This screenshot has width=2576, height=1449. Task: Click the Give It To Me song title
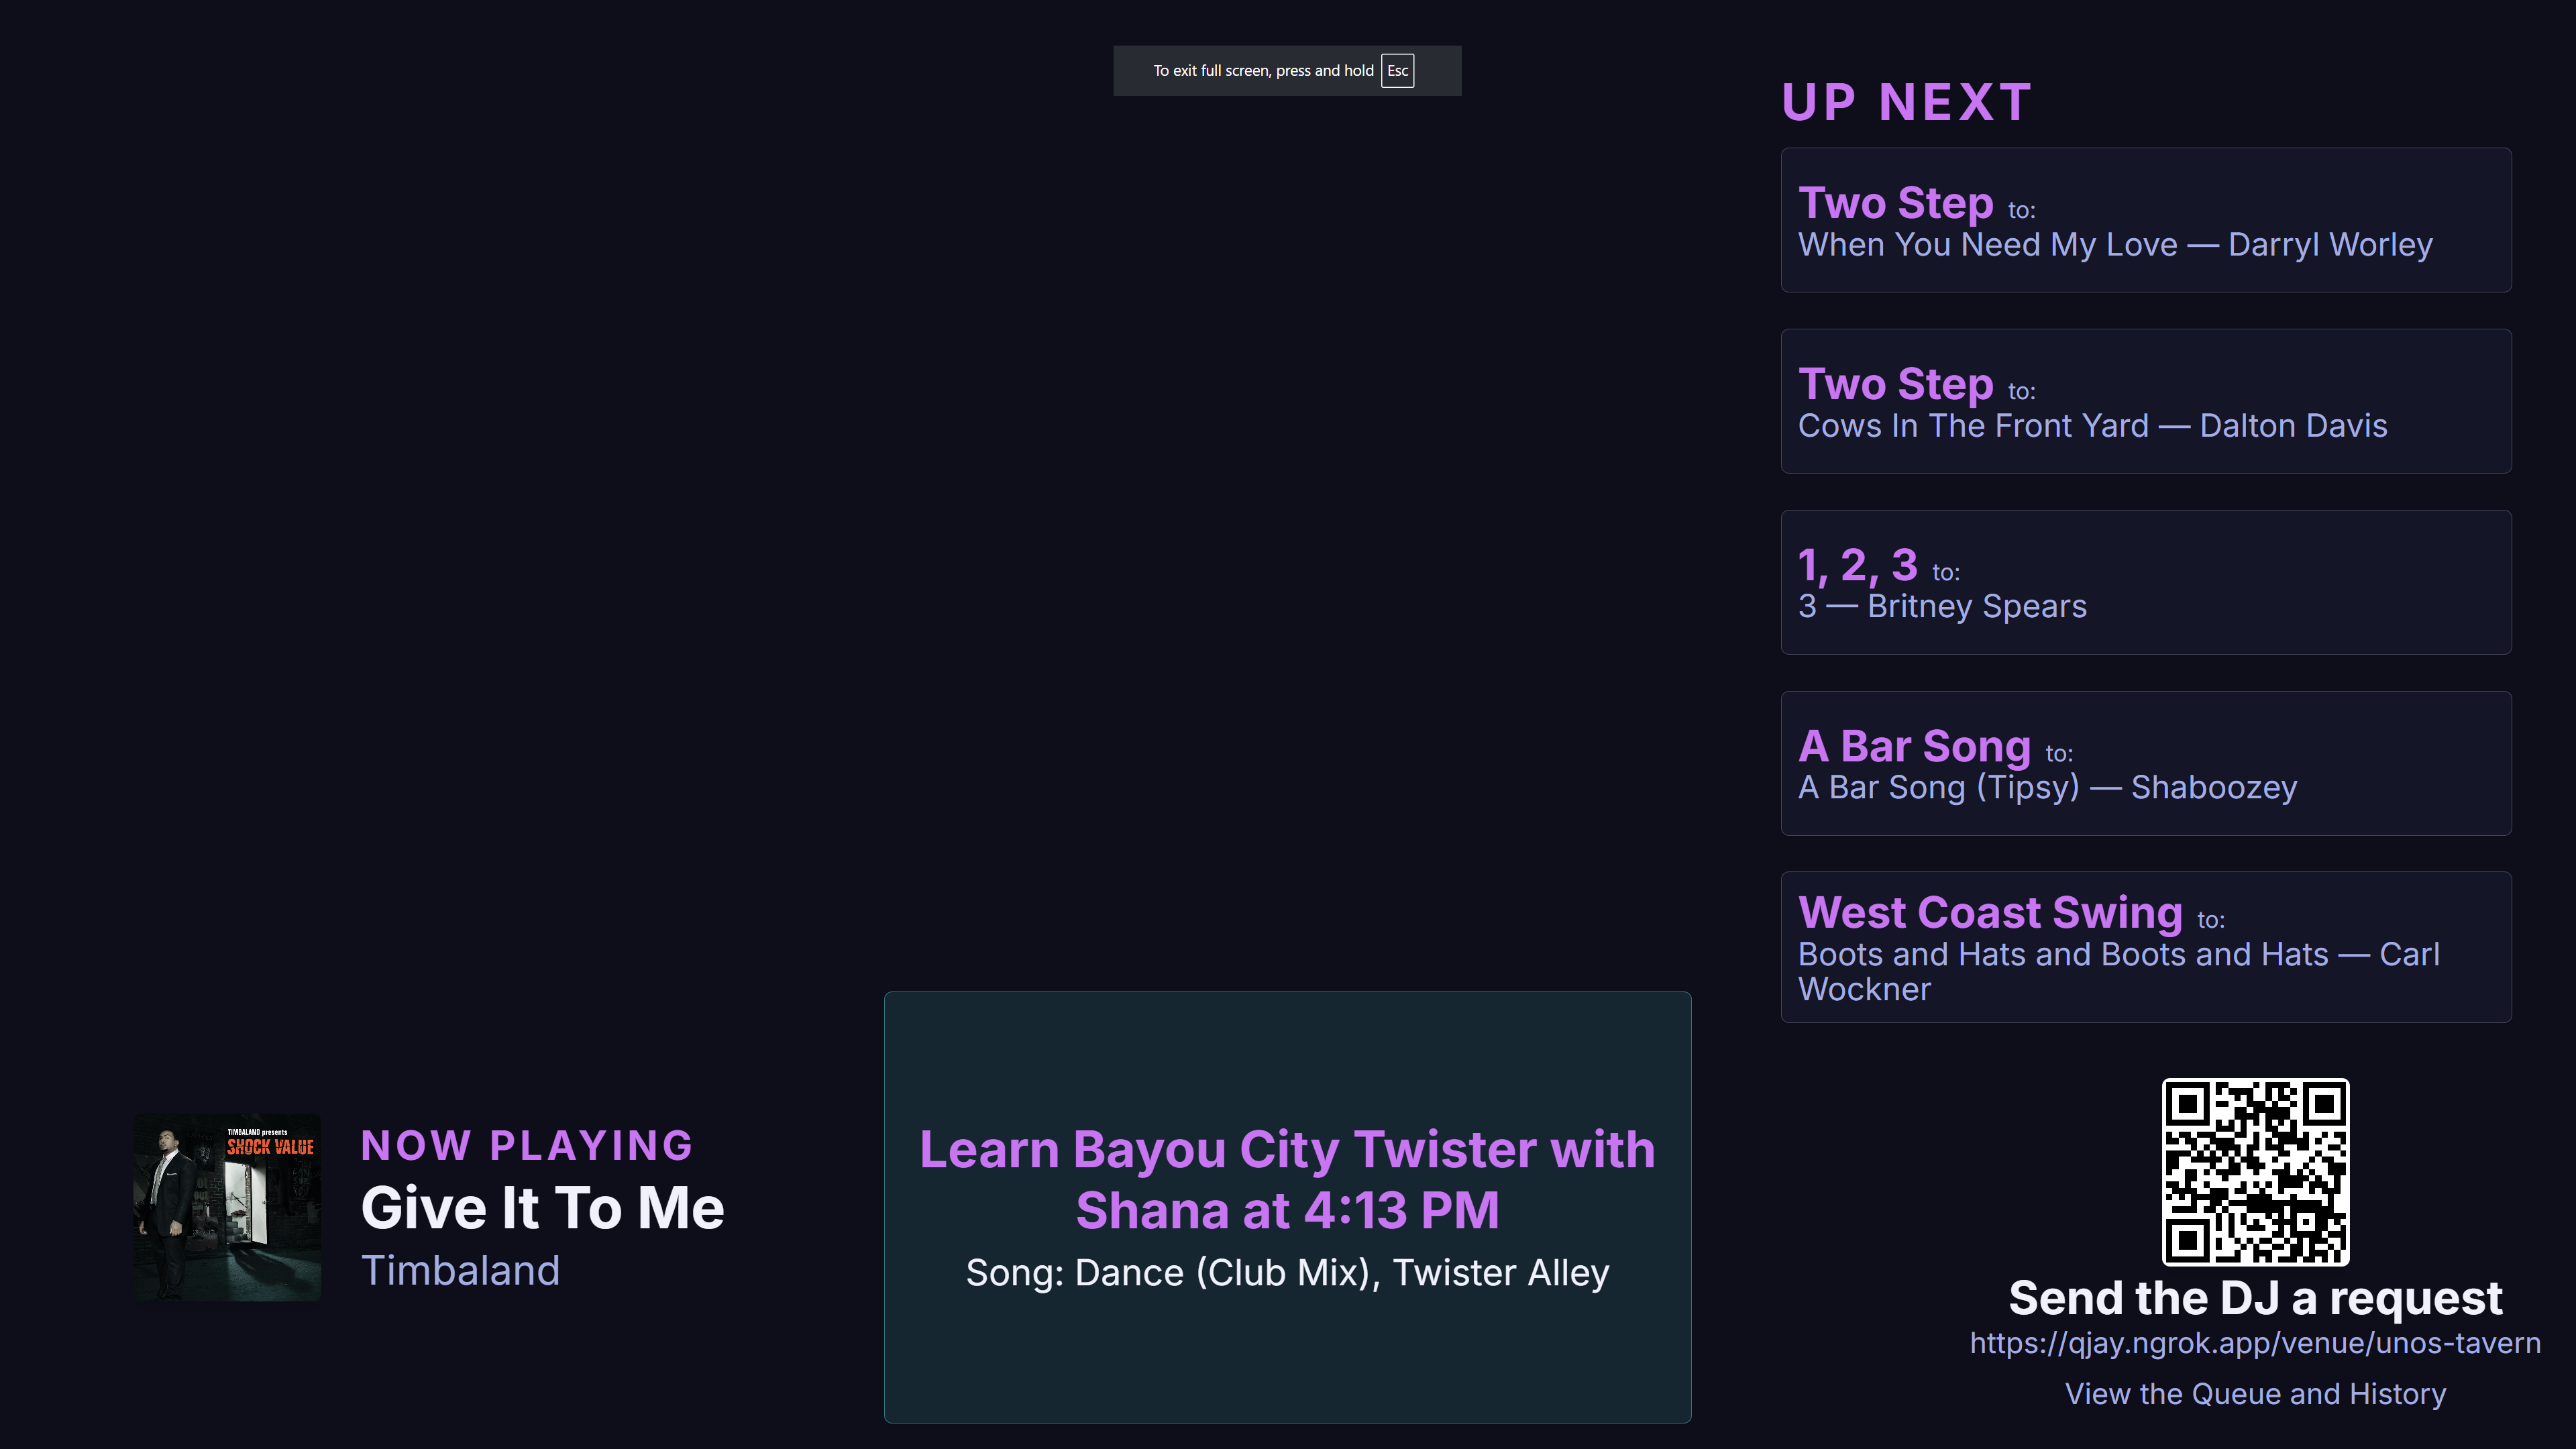point(542,1208)
